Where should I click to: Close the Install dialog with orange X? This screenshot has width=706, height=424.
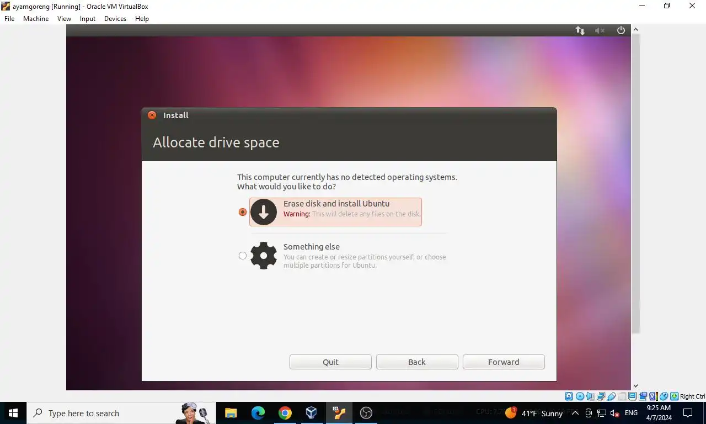[x=152, y=115]
